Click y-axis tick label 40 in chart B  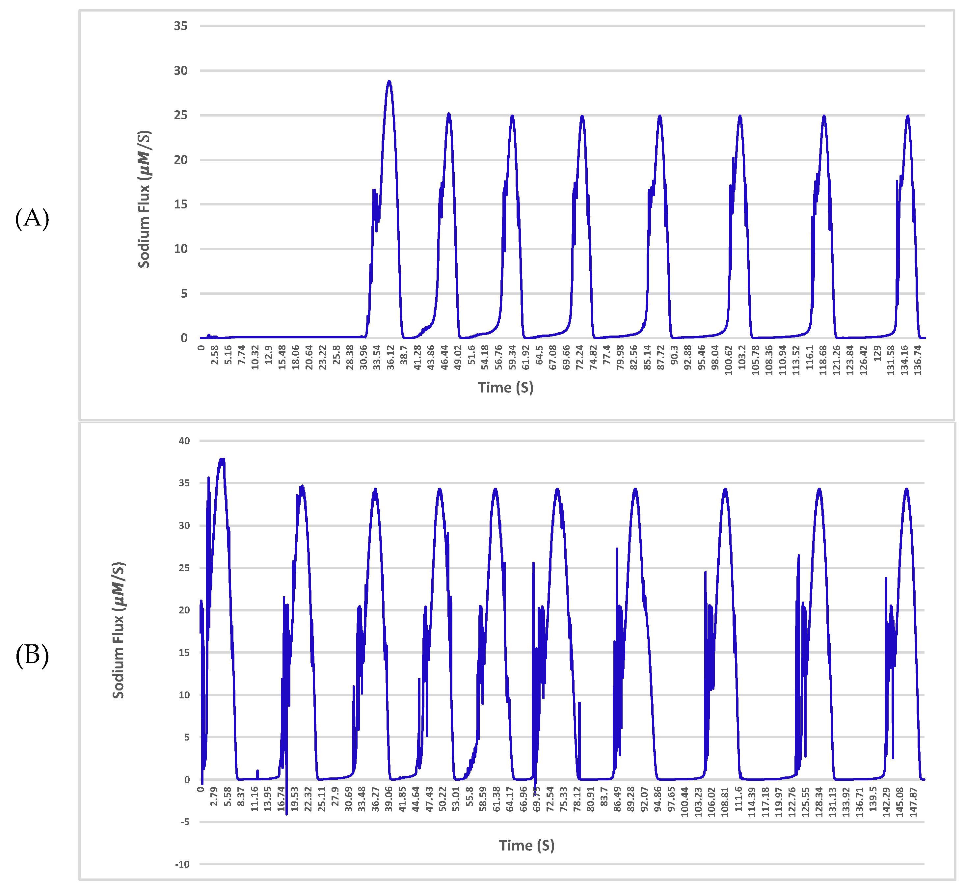point(184,441)
